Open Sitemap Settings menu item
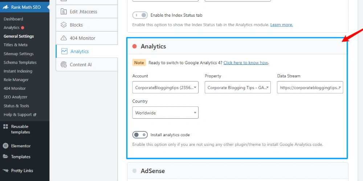 pyautogui.click(x=19, y=54)
